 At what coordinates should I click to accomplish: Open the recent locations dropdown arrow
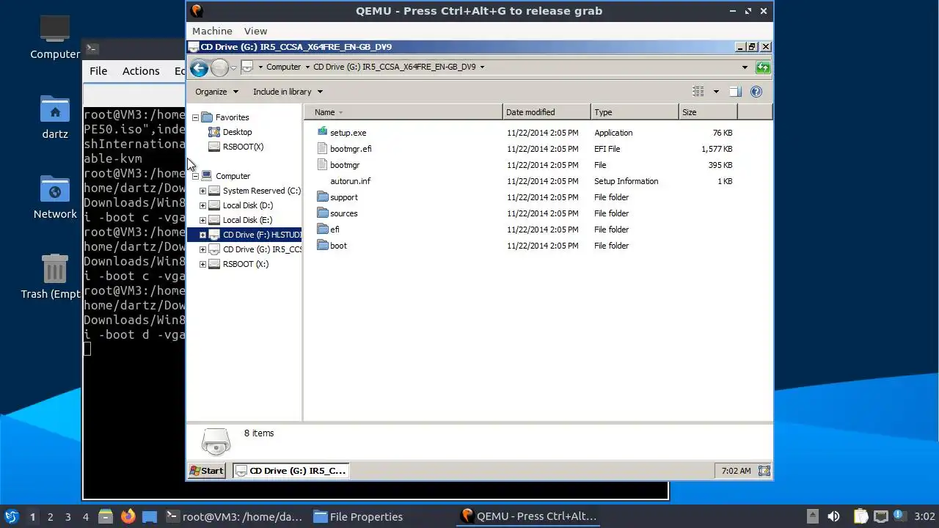point(233,68)
